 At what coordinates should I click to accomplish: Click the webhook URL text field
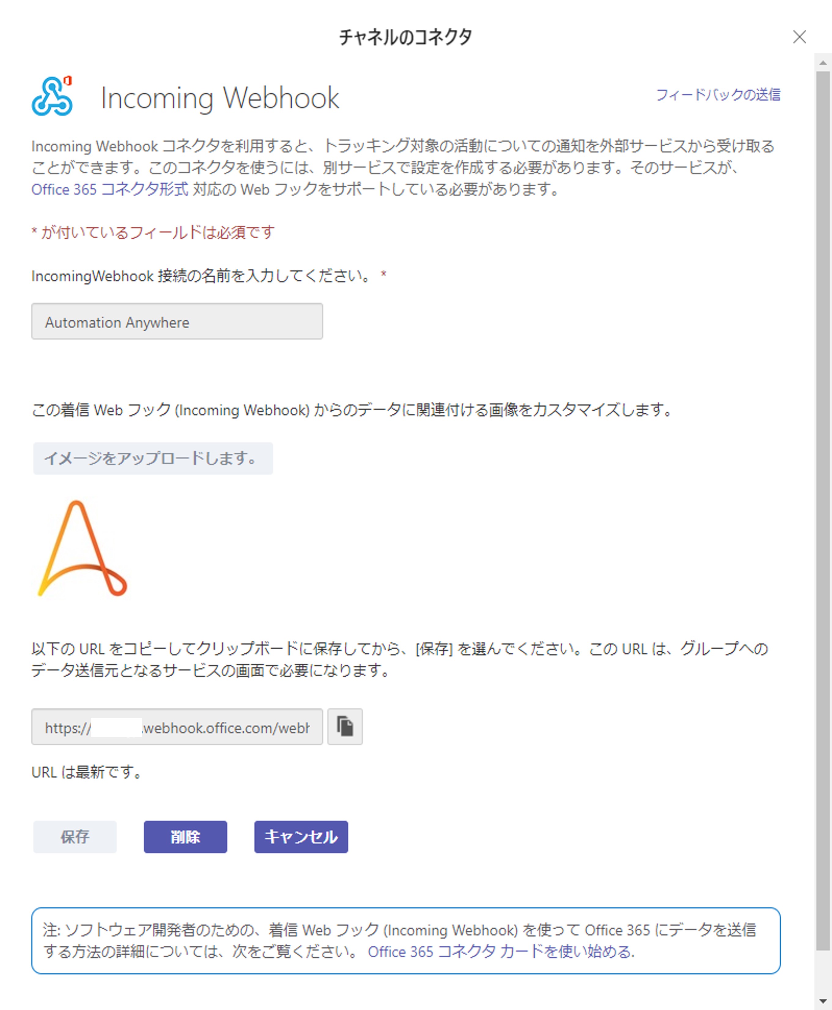[177, 727]
